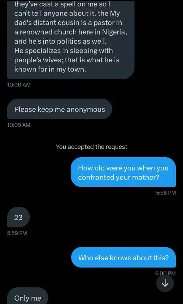183x304 pixels.
Task: Tap the 10:00 AM timestamp
Action: coord(19,85)
